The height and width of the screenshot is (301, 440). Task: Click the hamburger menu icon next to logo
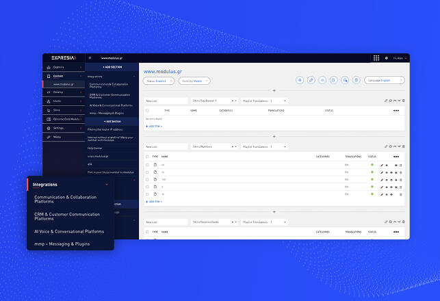click(90, 58)
